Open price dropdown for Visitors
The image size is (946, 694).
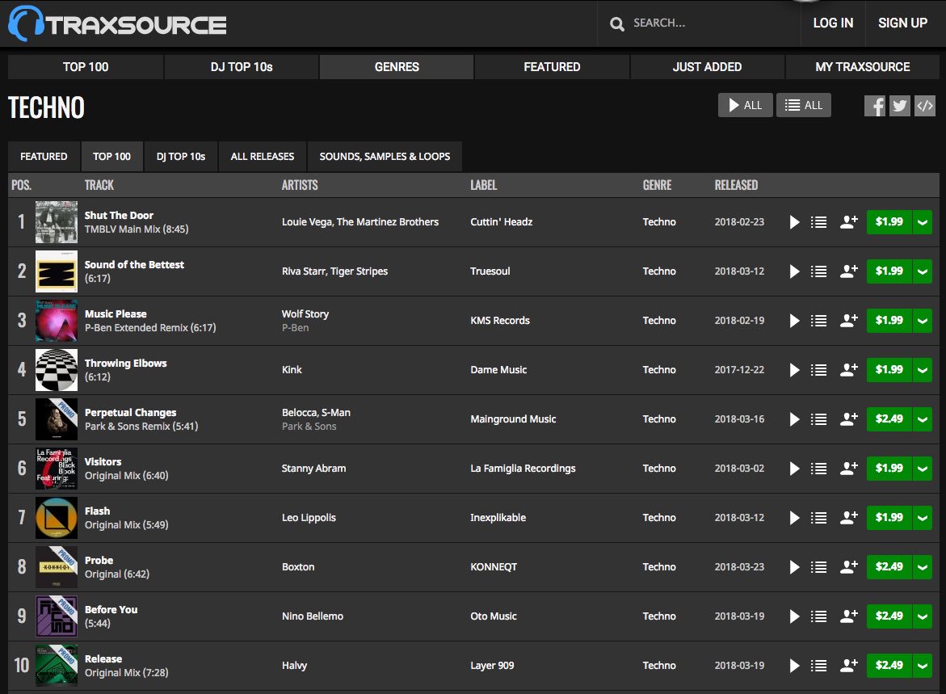[923, 469]
